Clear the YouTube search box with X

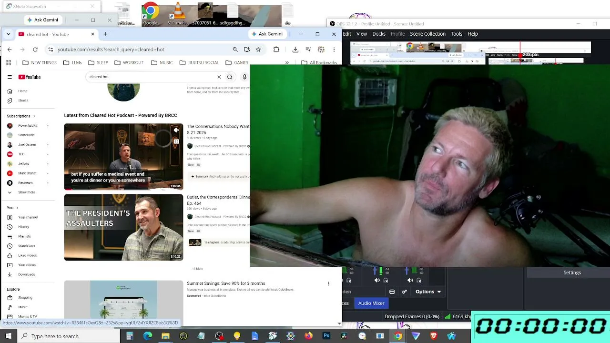(x=219, y=77)
